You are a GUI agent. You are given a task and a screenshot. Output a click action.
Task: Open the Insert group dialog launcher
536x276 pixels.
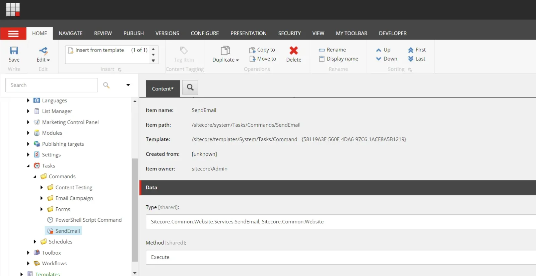tap(120, 70)
